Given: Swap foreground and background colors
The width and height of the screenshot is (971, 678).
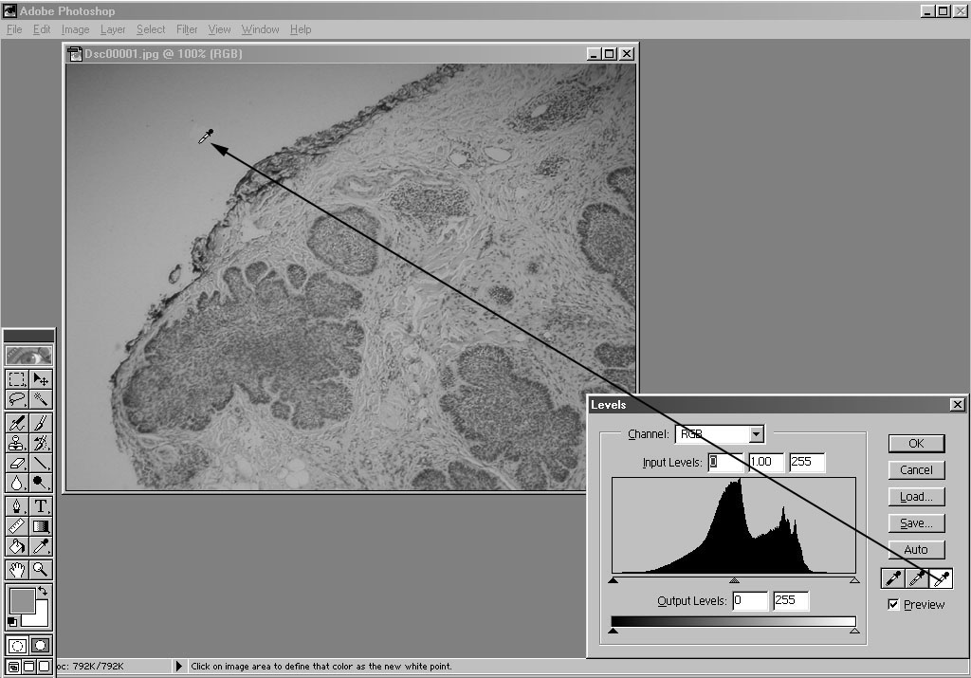Looking at the screenshot, I should [x=43, y=592].
